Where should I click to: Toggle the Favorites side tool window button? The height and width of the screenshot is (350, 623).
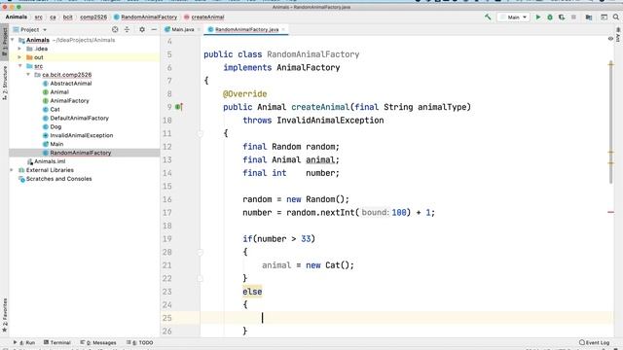(x=4, y=315)
